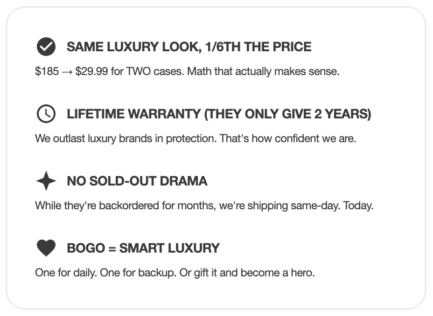Click the clock icon beside Lifetime Warranty
The width and height of the screenshot is (433, 316).
point(46,114)
